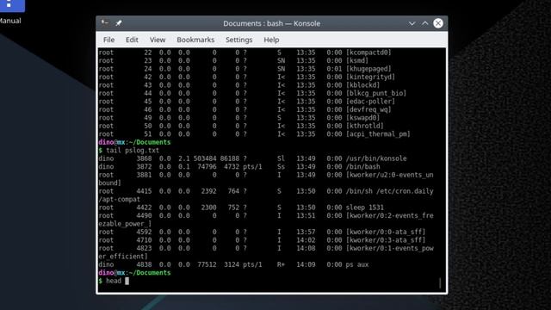This screenshot has width=551, height=310.
Task: Click the '[kintegrityd]' process entry
Action: (x=370, y=77)
